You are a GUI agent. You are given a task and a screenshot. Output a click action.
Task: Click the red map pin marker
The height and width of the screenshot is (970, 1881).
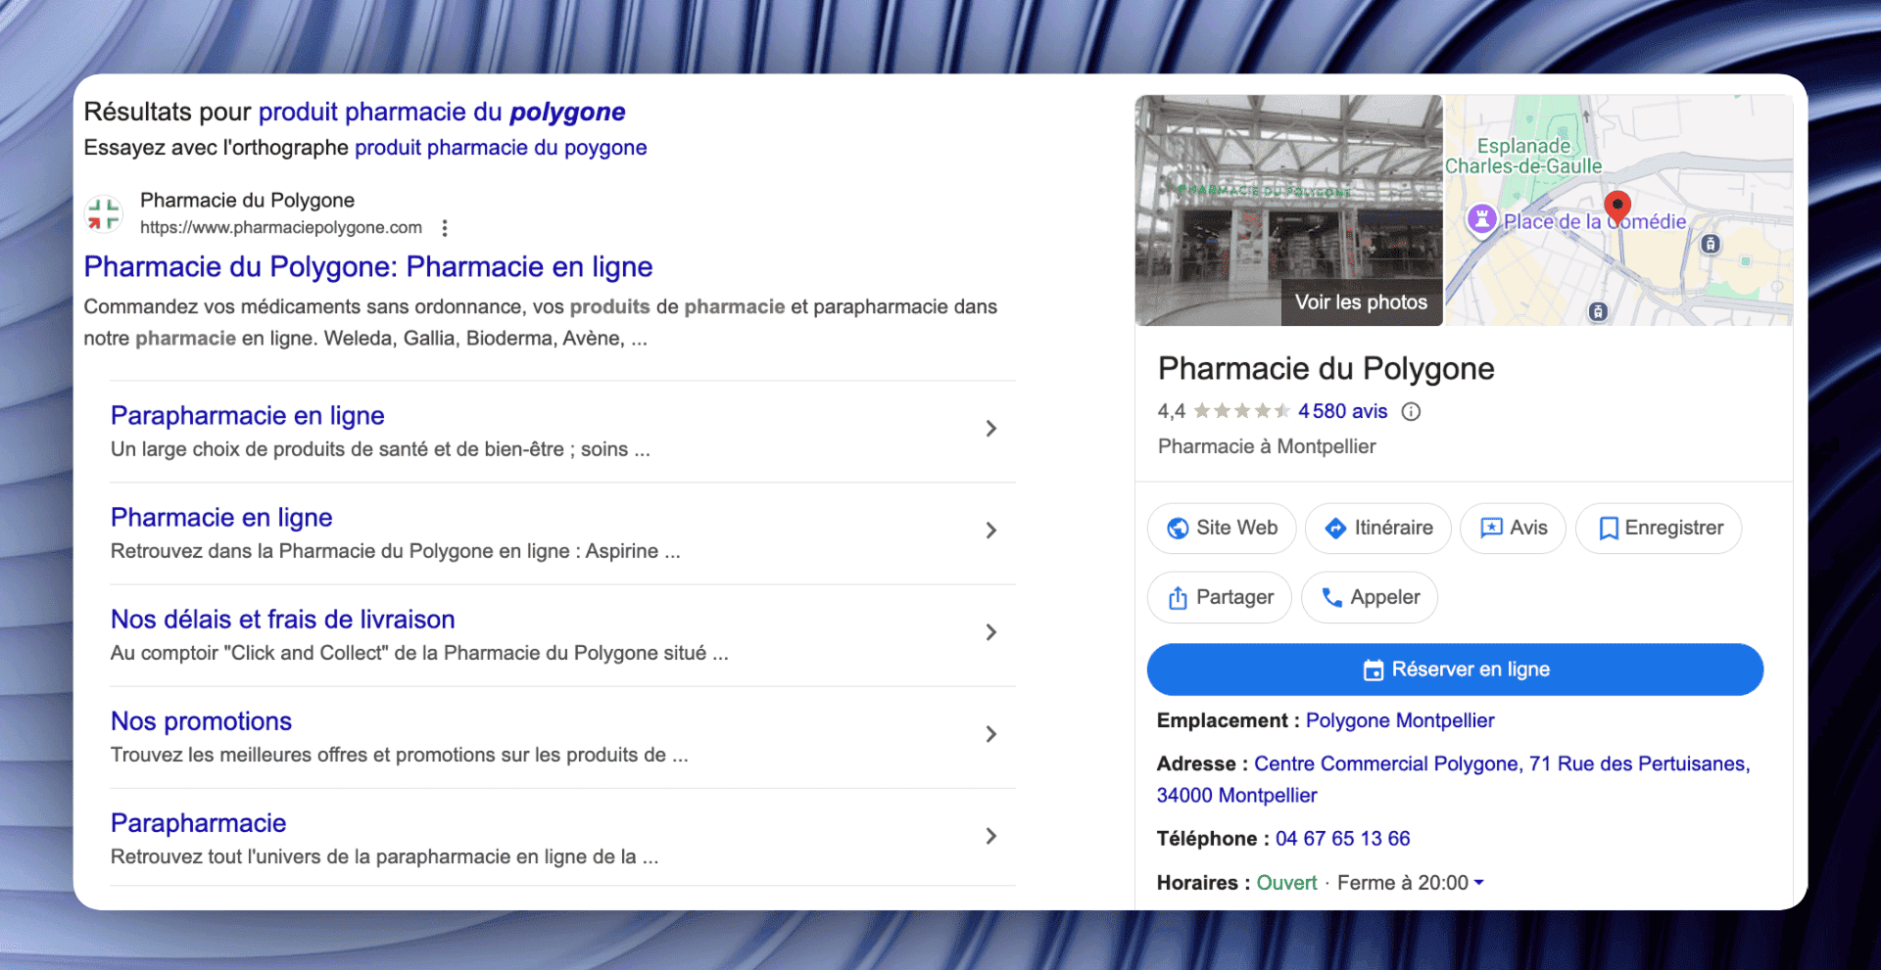pyautogui.click(x=1617, y=208)
